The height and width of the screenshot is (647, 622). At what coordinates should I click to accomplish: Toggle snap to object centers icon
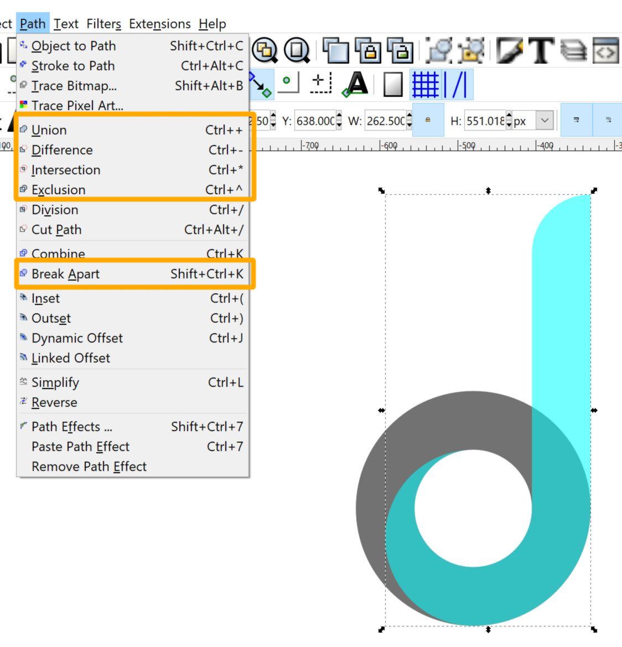(288, 83)
